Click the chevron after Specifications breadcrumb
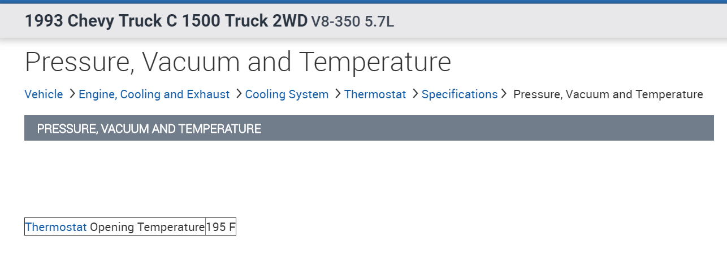 pos(504,94)
